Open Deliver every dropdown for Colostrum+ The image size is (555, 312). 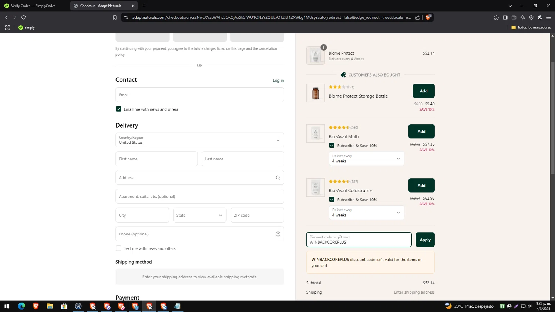pos(366,213)
